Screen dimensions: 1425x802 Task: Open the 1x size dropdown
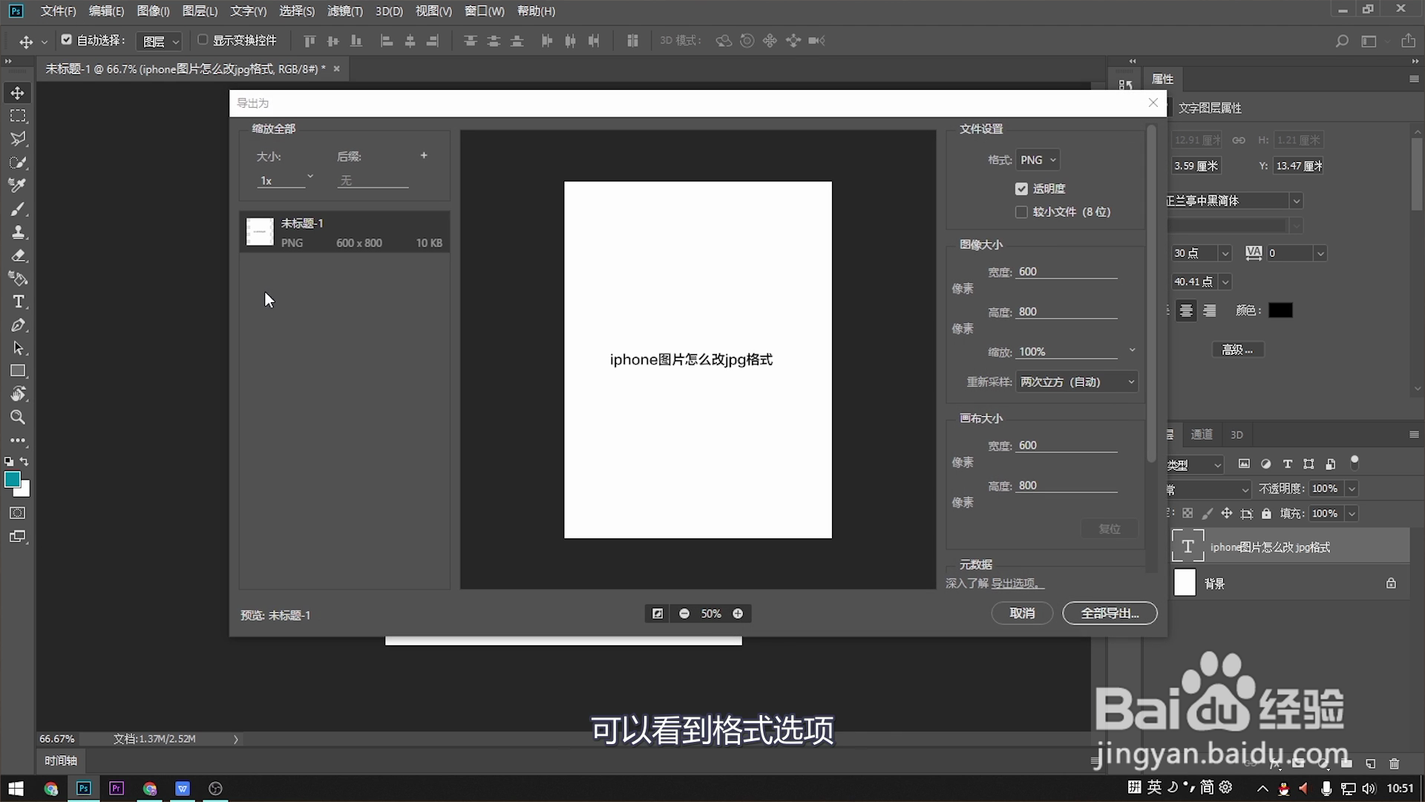point(285,180)
